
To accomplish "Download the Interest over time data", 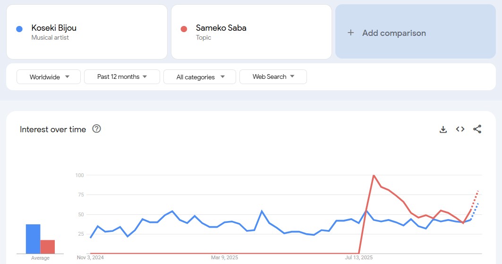I will point(443,129).
